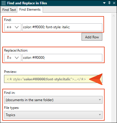Screen dimensions: 117x123
Task: Click the Find in dropdown arrow
Action: pyautogui.click(x=100, y=100)
